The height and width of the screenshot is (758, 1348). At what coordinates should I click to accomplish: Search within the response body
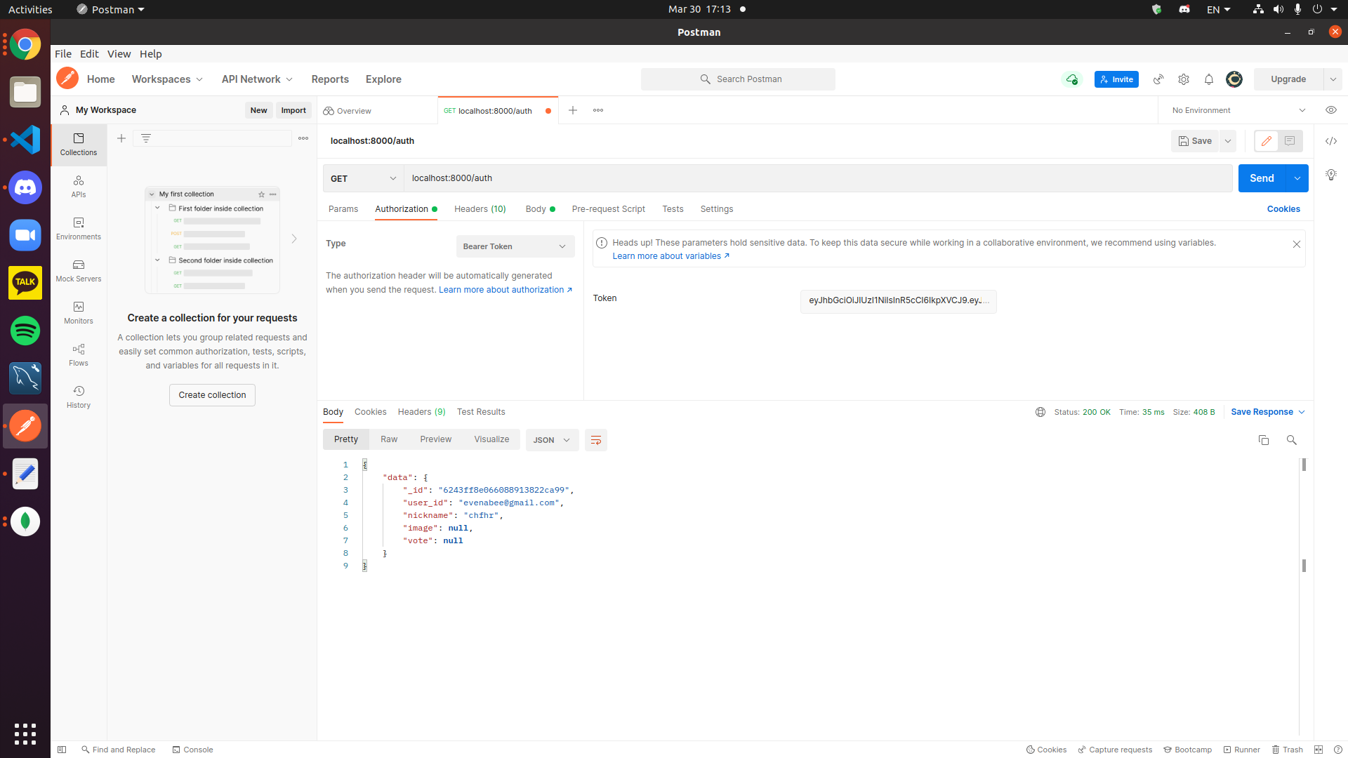coord(1291,440)
